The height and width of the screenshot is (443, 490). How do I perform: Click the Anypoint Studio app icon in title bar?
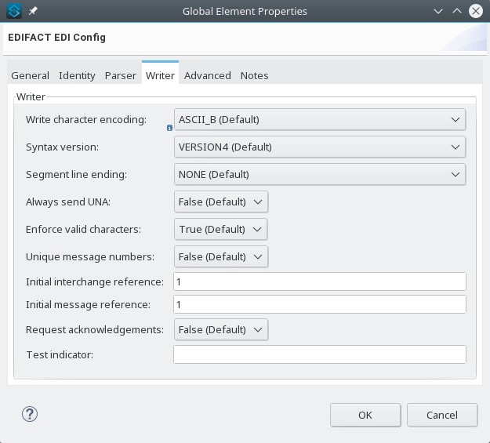pyautogui.click(x=14, y=11)
